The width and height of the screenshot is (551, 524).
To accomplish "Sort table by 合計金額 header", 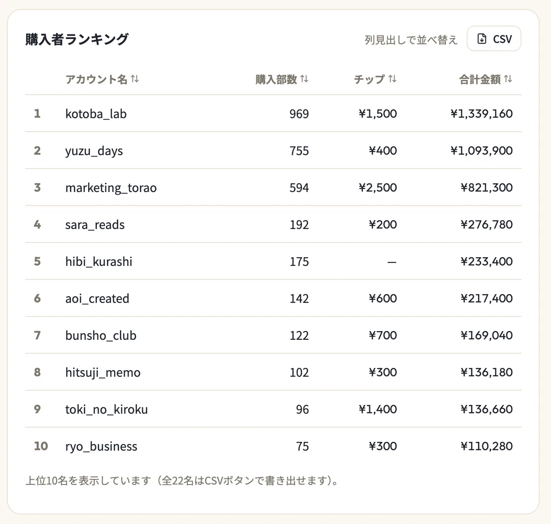I will tap(486, 79).
